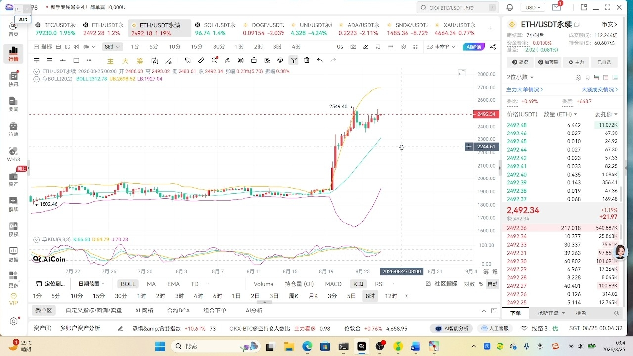This screenshot has width=633, height=356.
Task: Click the 加预警 add alert button
Action: 548,62
